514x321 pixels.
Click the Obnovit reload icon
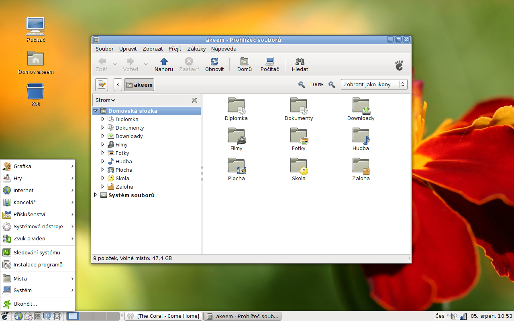[x=214, y=61]
